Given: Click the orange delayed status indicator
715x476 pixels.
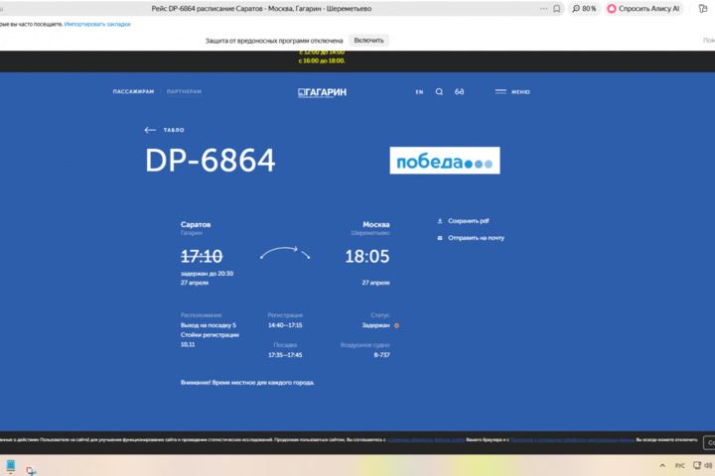Looking at the screenshot, I should tap(396, 325).
